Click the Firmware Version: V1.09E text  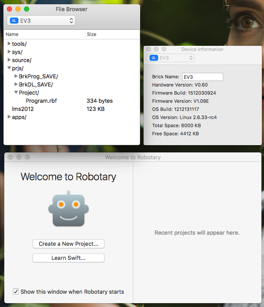click(180, 101)
